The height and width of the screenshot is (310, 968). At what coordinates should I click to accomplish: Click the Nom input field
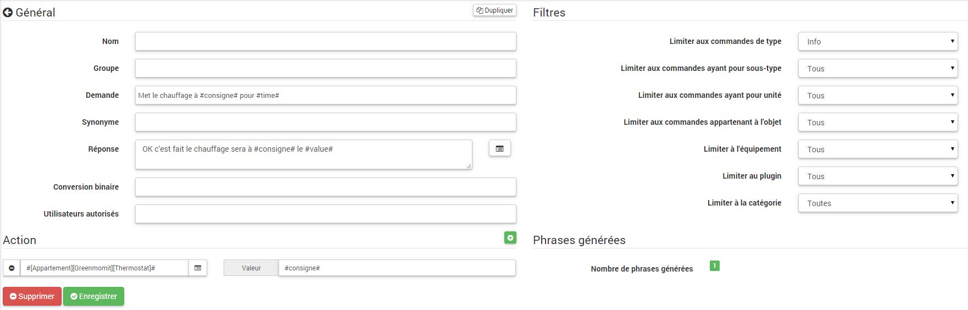point(325,42)
